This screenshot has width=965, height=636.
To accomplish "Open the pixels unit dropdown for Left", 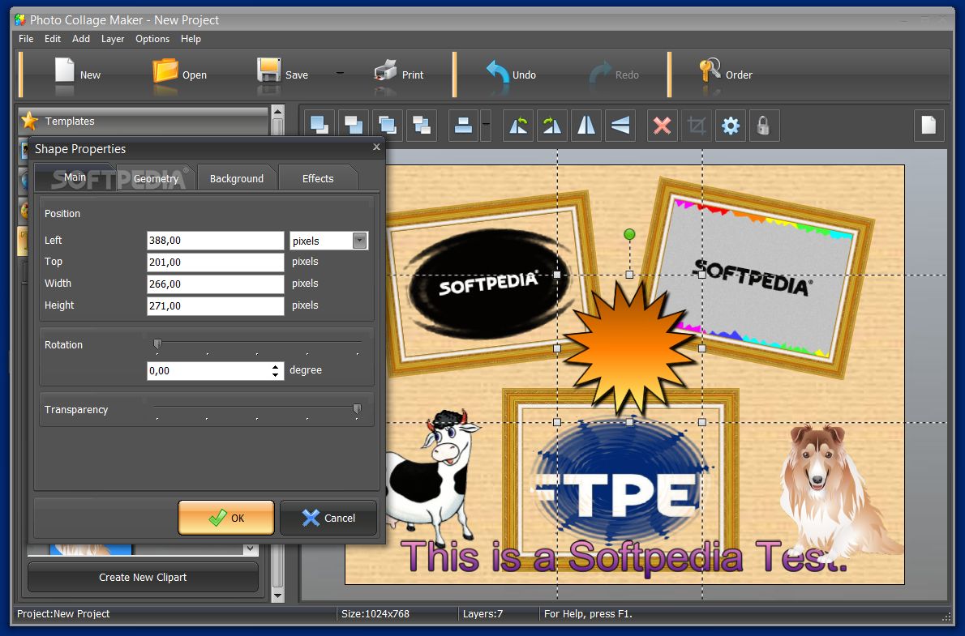I will [x=360, y=241].
